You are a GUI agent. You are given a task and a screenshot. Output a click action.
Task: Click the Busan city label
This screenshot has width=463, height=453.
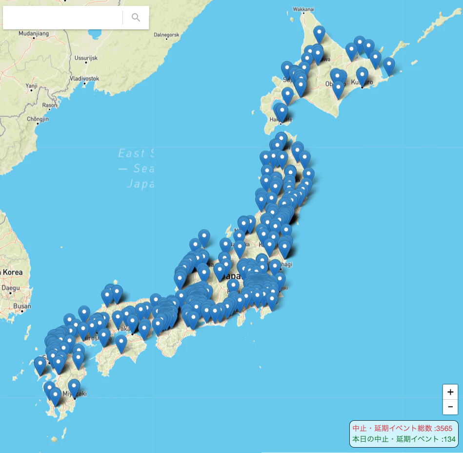[22, 306]
